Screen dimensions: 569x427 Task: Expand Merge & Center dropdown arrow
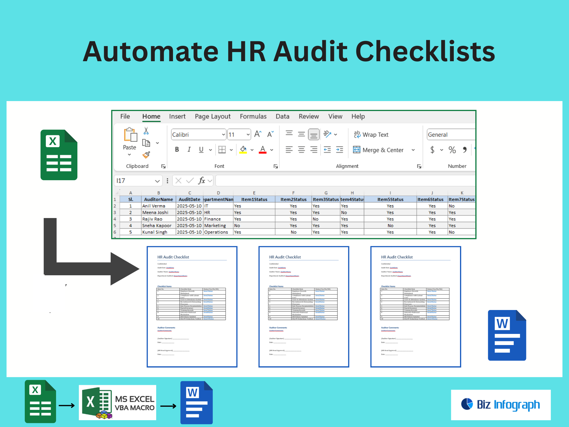pyautogui.click(x=413, y=150)
